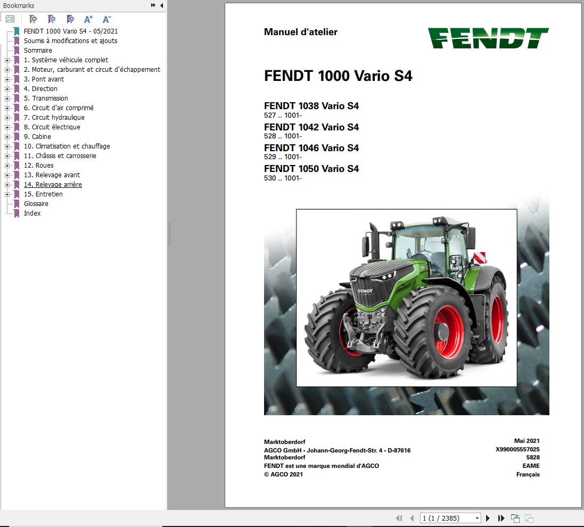
Task: Click the grayed next view icon
Action: [529, 518]
